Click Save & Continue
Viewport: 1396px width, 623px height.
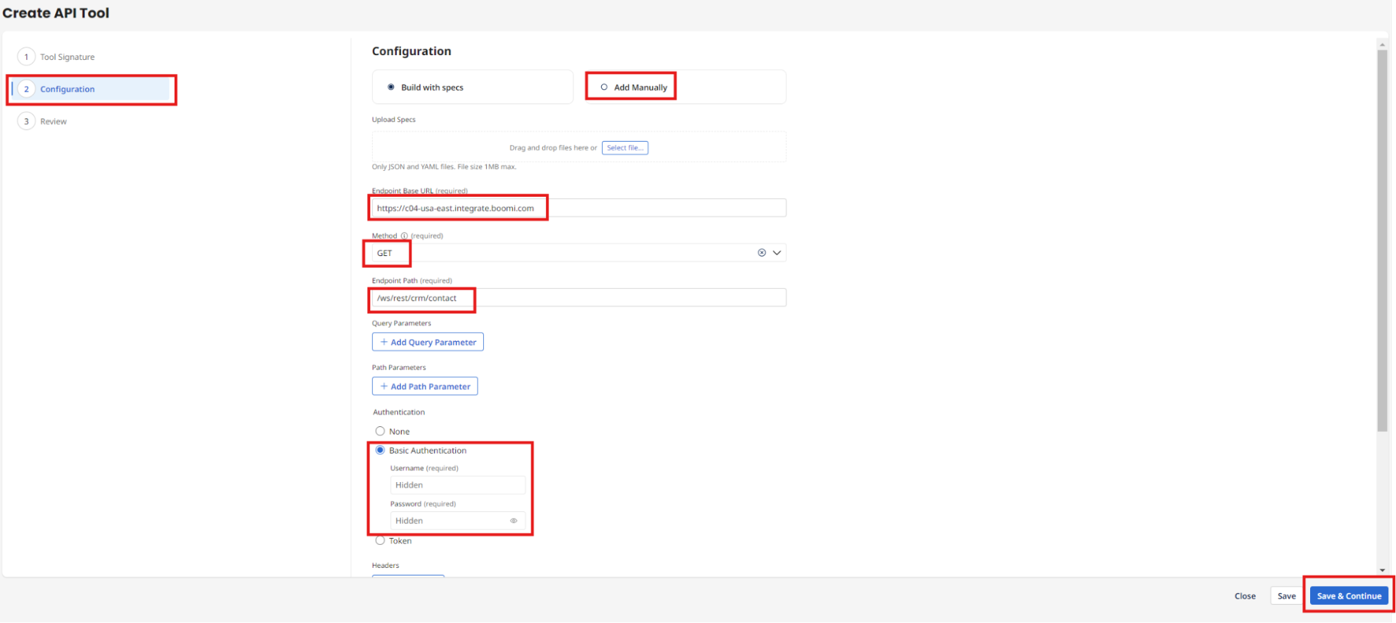tap(1349, 596)
